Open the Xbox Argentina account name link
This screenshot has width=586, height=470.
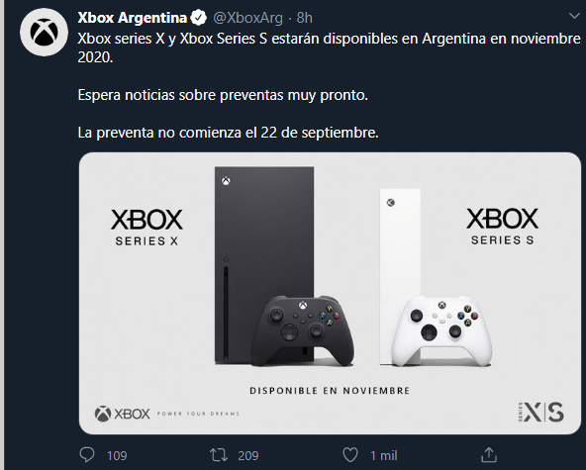pyautogui.click(x=133, y=18)
